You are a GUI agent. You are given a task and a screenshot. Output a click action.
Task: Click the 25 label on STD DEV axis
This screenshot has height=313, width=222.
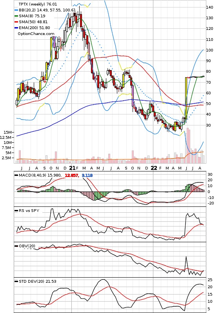[210, 280]
